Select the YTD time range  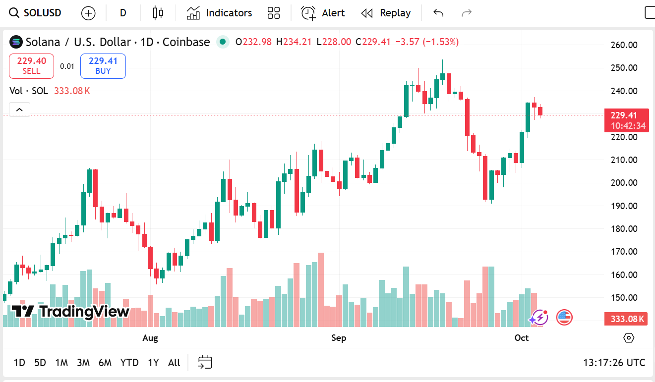[129, 363]
